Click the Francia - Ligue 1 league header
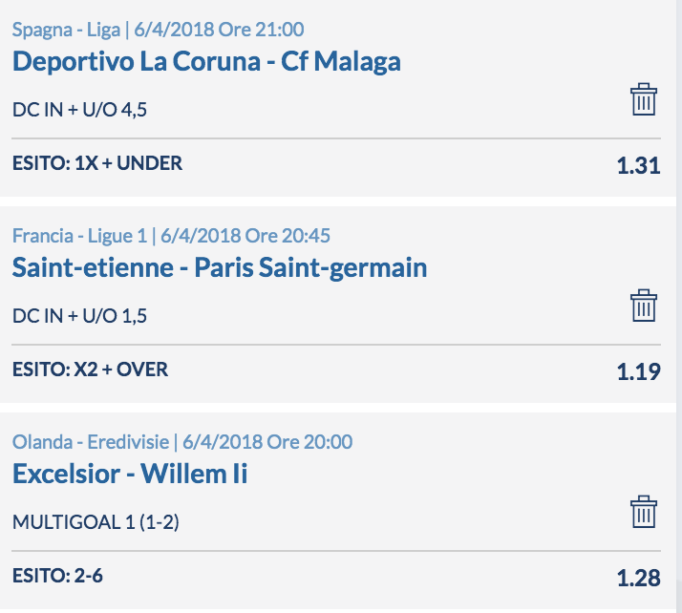Image resolution: width=682 pixels, height=613 pixels. click(79, 236)
